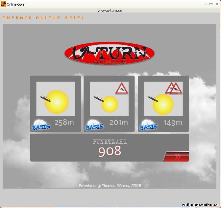Click the 258m height value

pos(64,122)
